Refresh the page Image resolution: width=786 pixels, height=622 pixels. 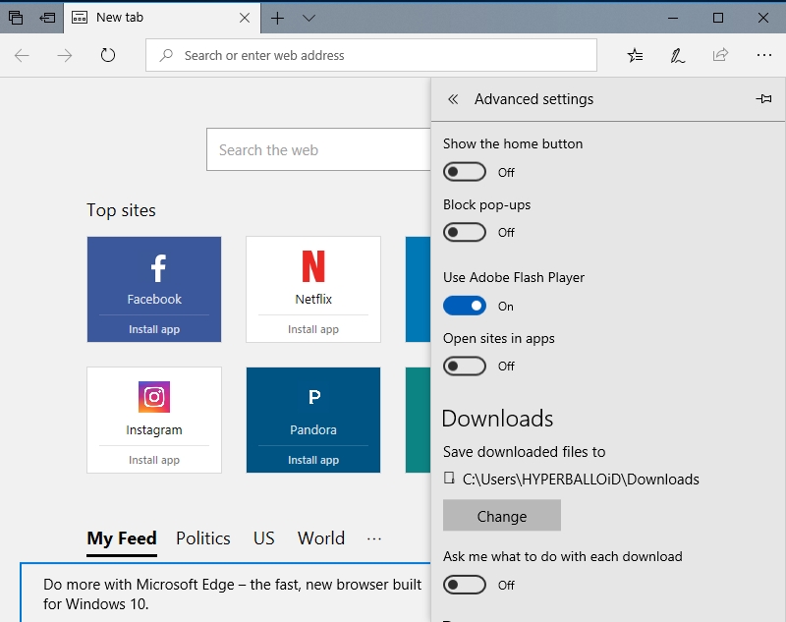click(x=108, y=55)
